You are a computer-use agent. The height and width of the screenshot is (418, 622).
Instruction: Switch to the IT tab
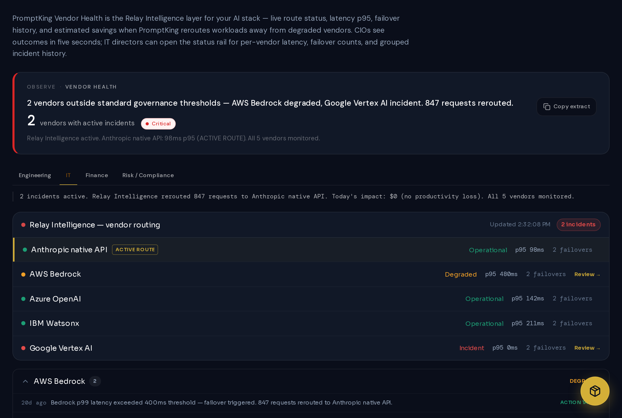(68, 175)
